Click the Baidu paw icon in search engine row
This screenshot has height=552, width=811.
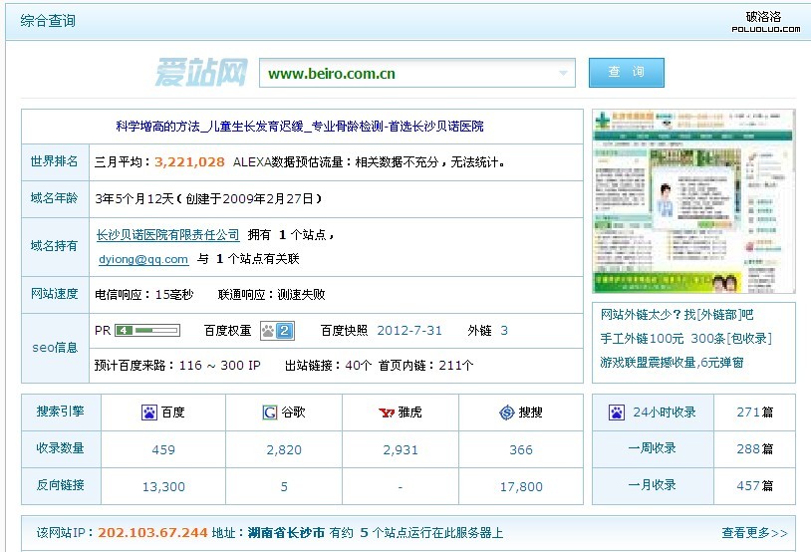point(148,413)
